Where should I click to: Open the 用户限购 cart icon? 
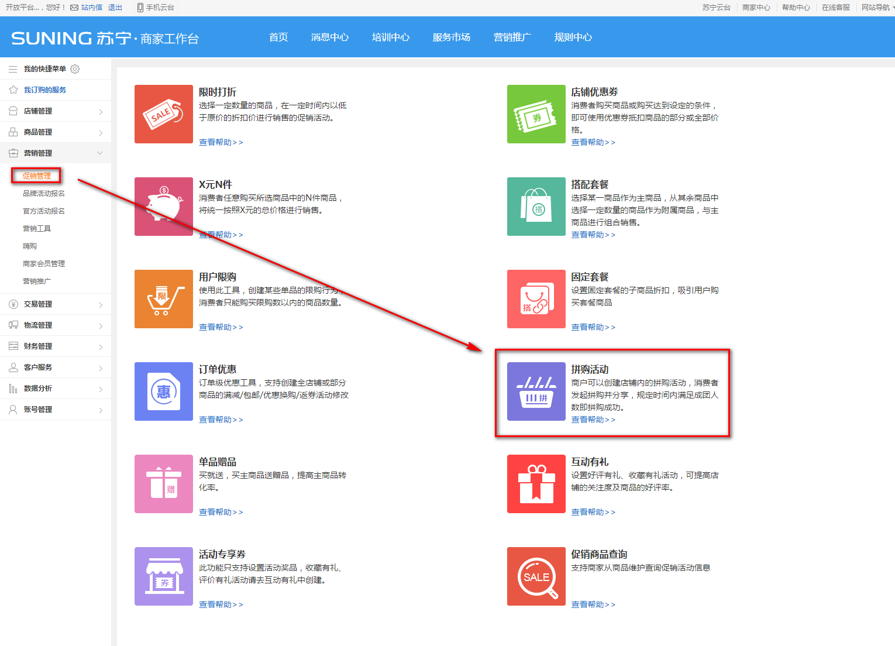[164, 299]
